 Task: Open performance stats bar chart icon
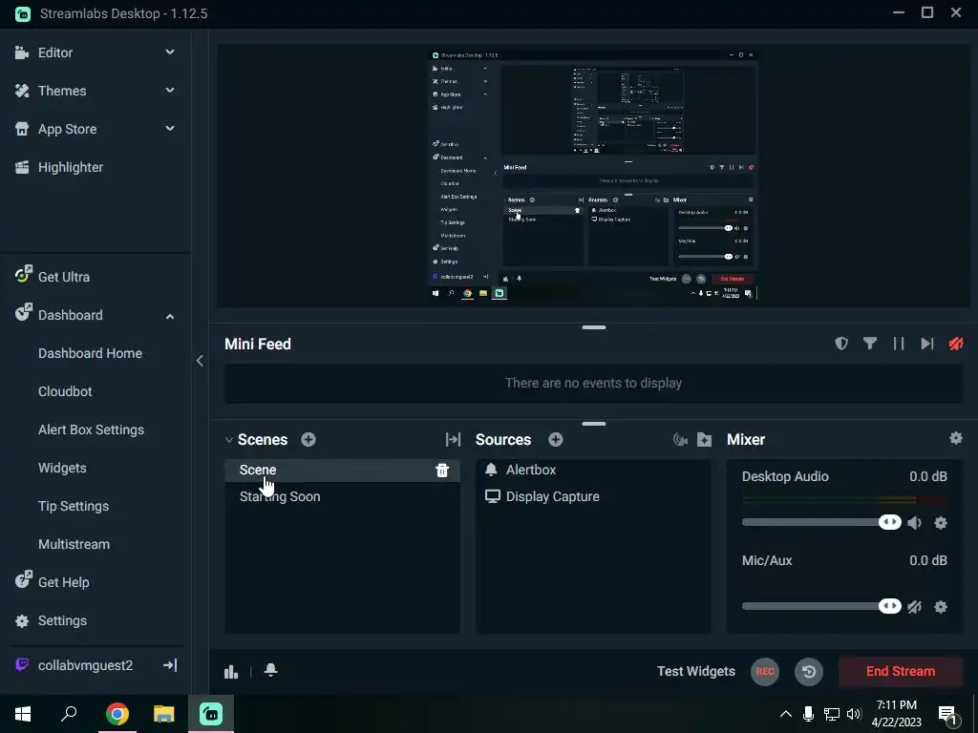coord(231,671)
